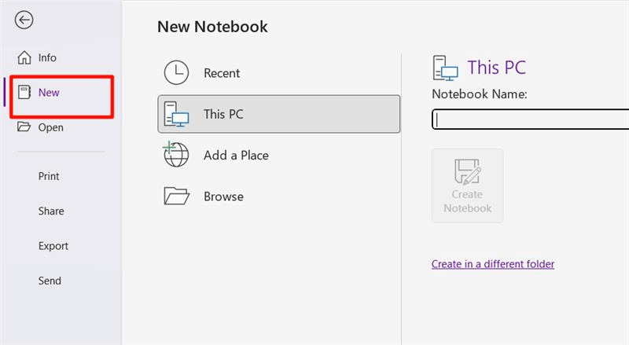
Task: Click the back arrow icon
Action: click(24, 20)
